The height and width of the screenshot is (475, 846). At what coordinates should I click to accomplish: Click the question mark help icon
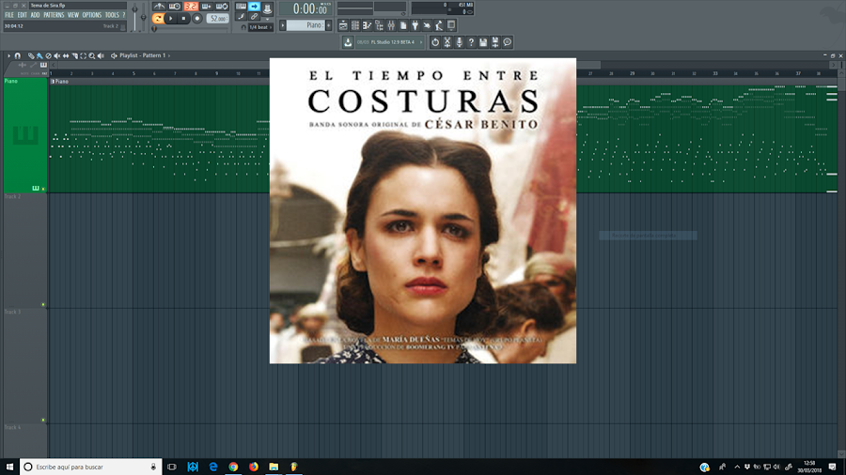click(x=471, y=42)
